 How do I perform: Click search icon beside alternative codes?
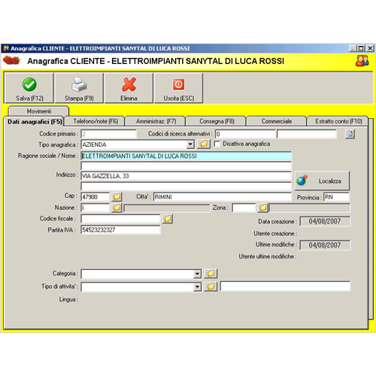(350, 134)
